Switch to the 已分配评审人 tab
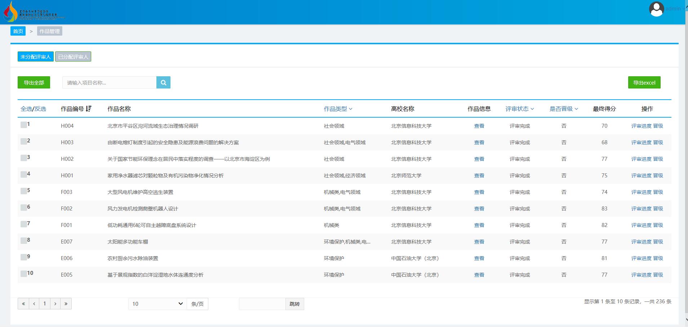The height and width of the screenshot is (327, 688). click(x=73, y=56)
